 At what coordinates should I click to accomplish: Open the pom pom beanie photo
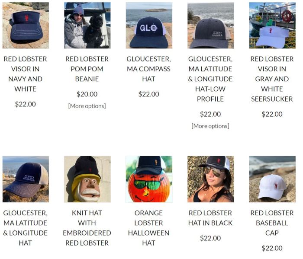87,25
